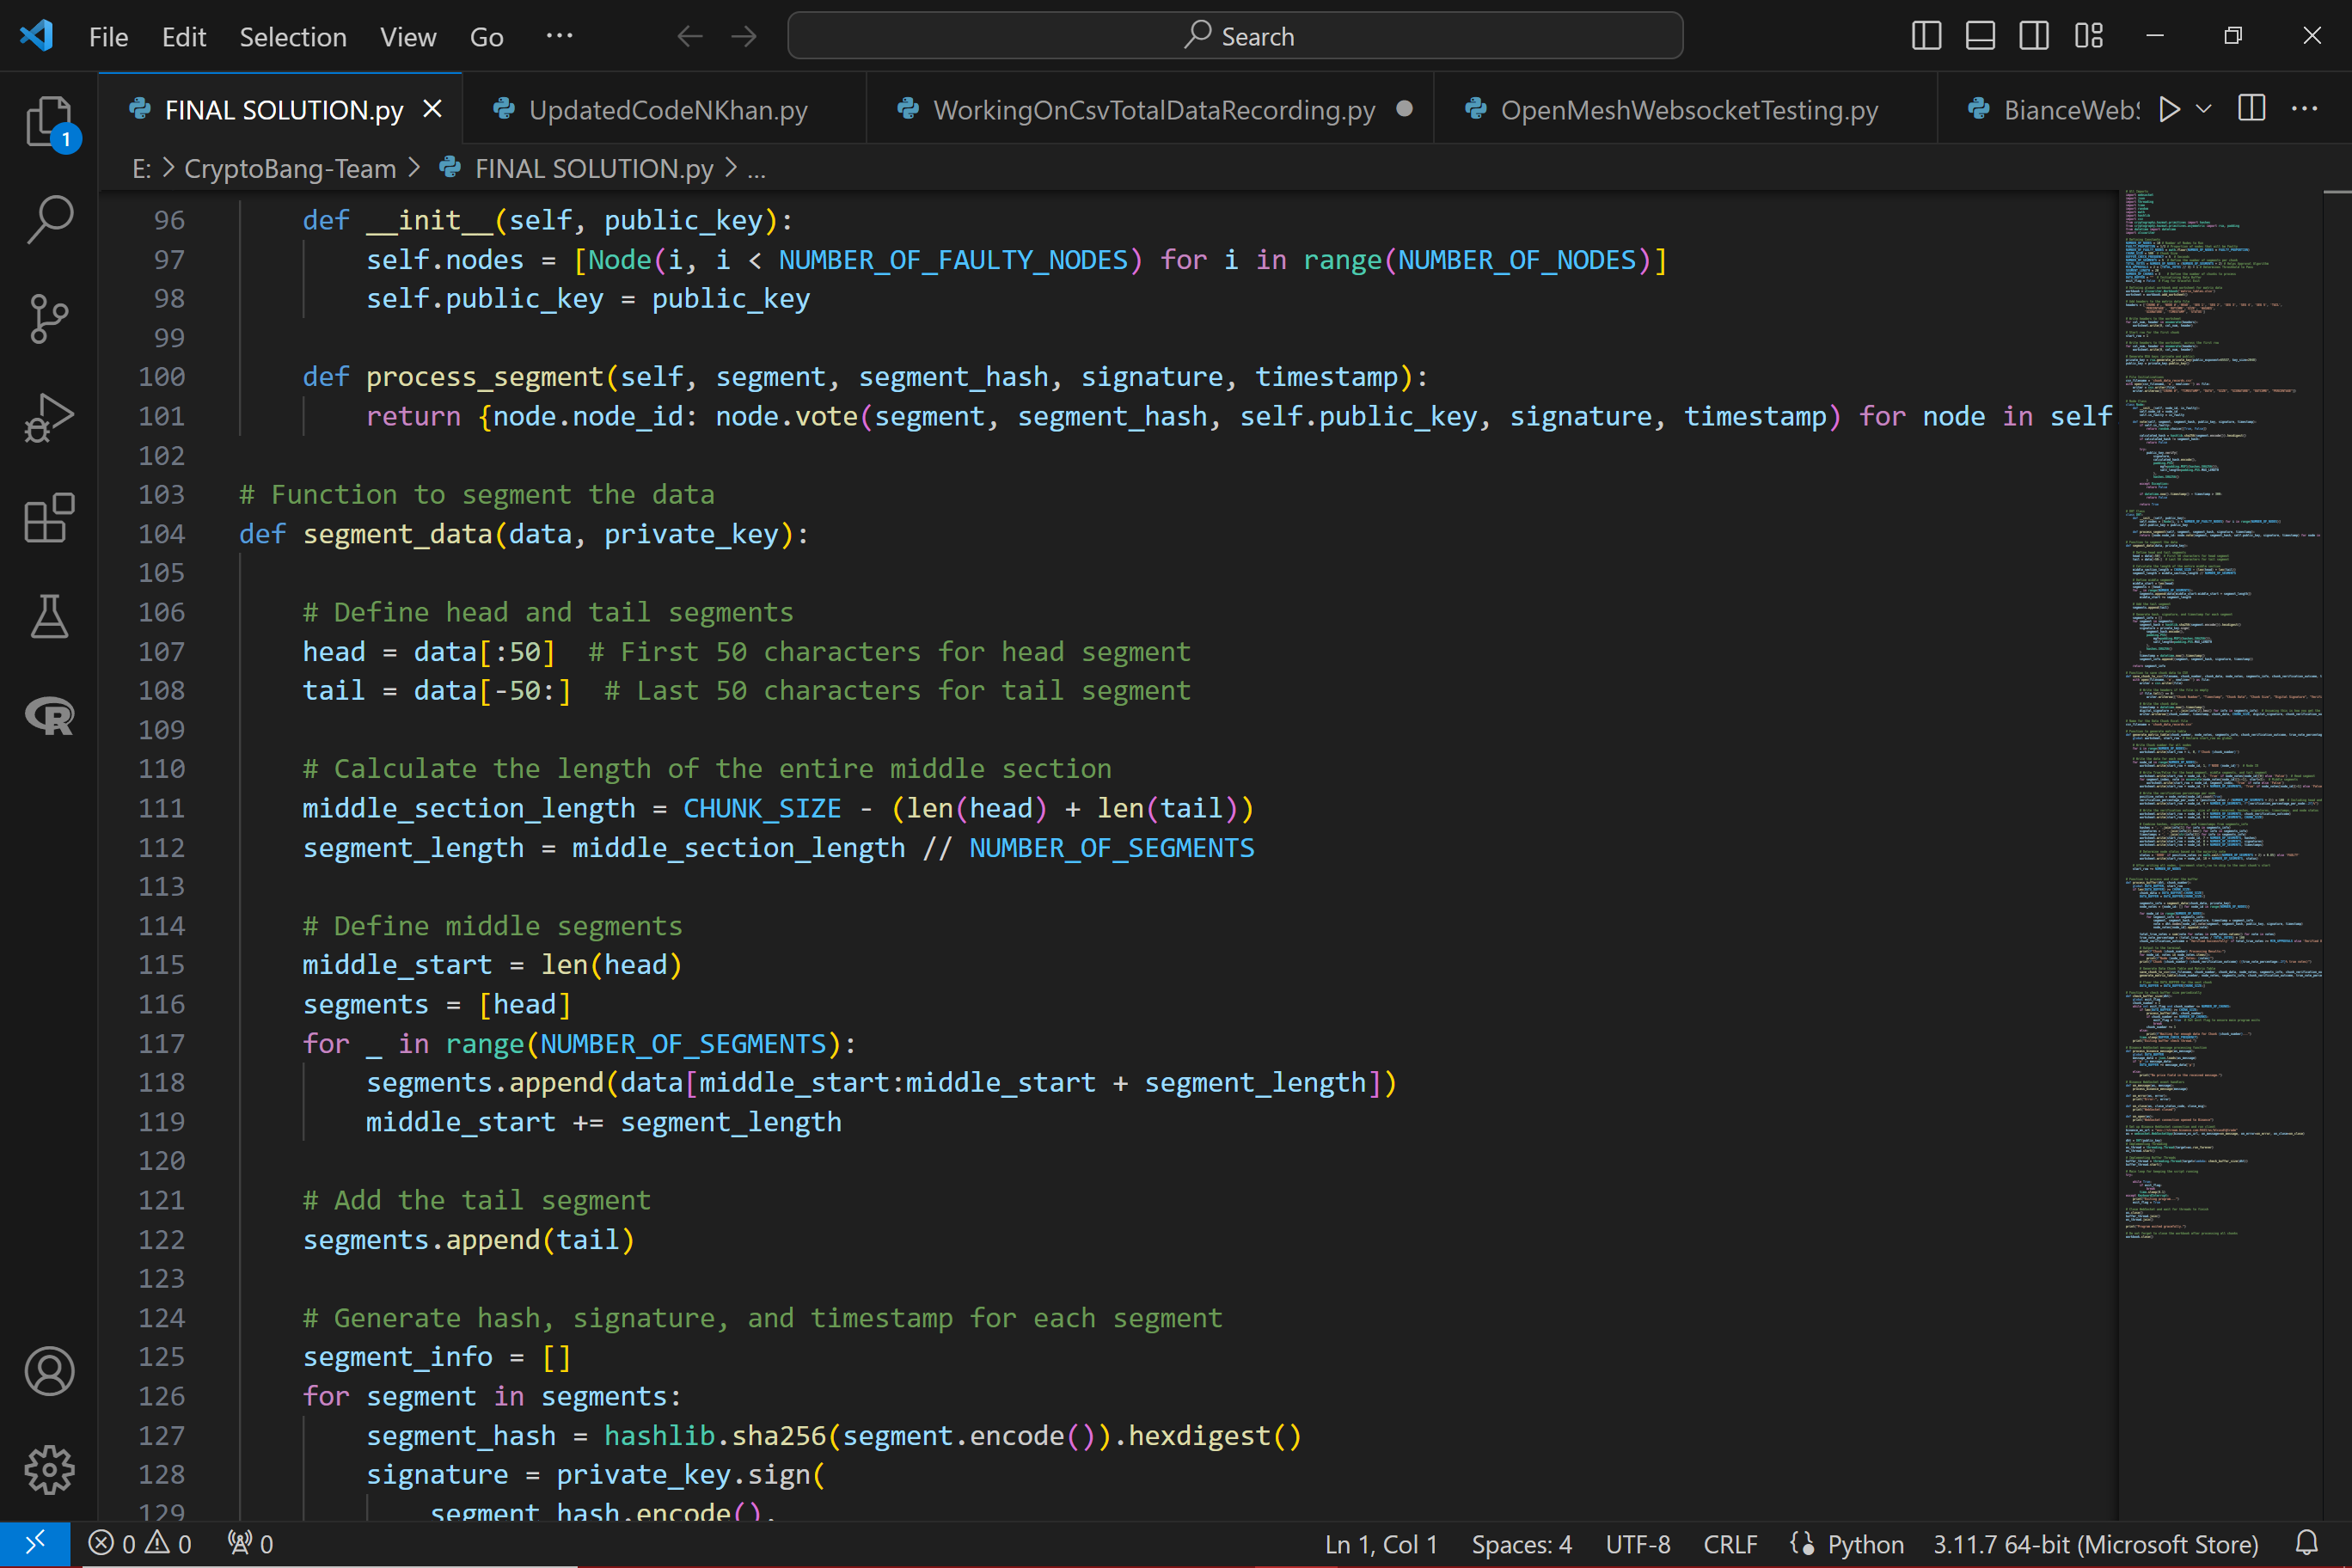Click CRLF end of line indicator
Viewport: 2352px width, 1568px height.
(1730, 1544)
